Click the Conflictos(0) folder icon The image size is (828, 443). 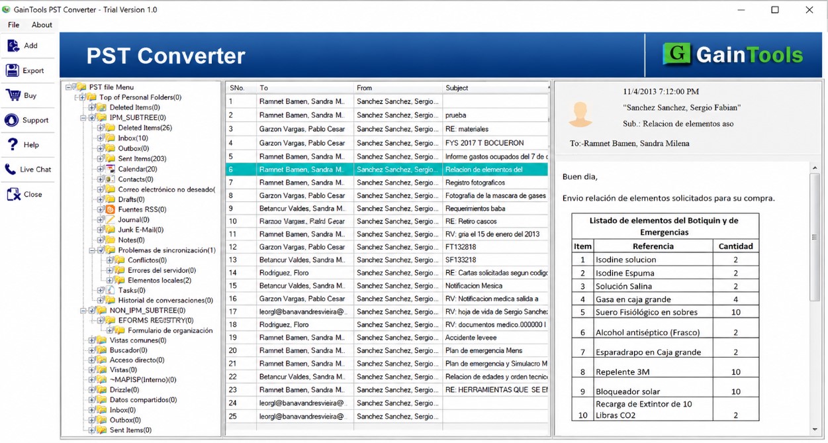pos(120,260)
